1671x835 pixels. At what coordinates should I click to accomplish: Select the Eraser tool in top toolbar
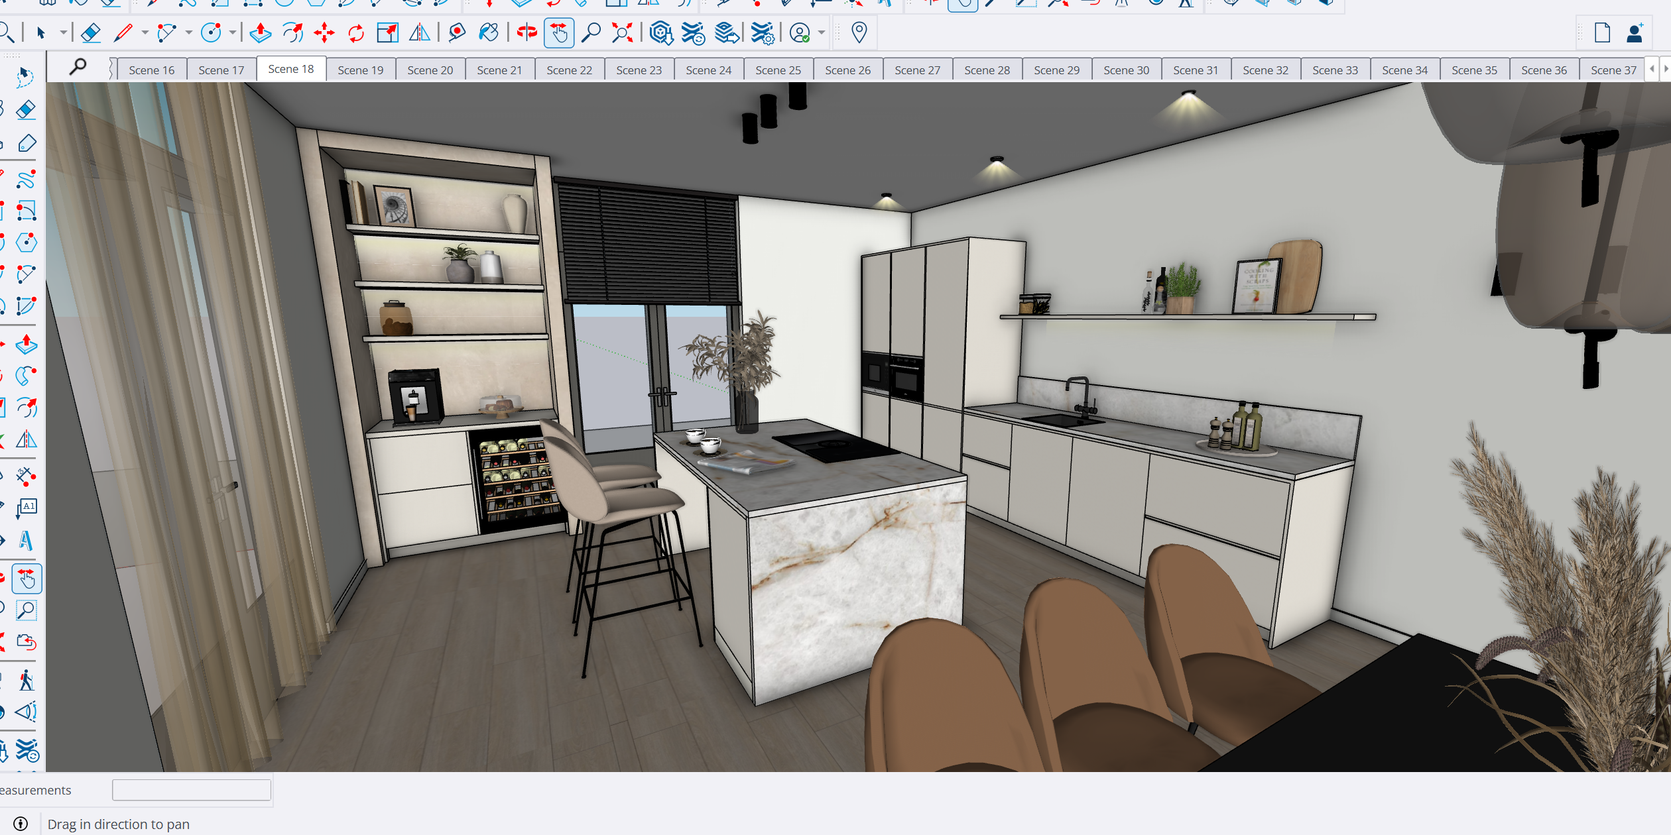pyautogui.click(x=91, y=32)
